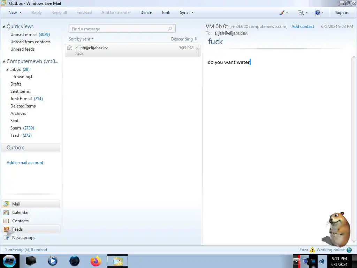The height and width of the screenshot is (268, 357).
Task: Open the menus icon in toolbar
Action: click(x=301, y=13)
